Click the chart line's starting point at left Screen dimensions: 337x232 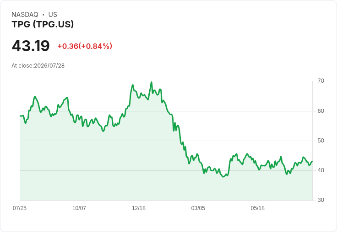20,116
